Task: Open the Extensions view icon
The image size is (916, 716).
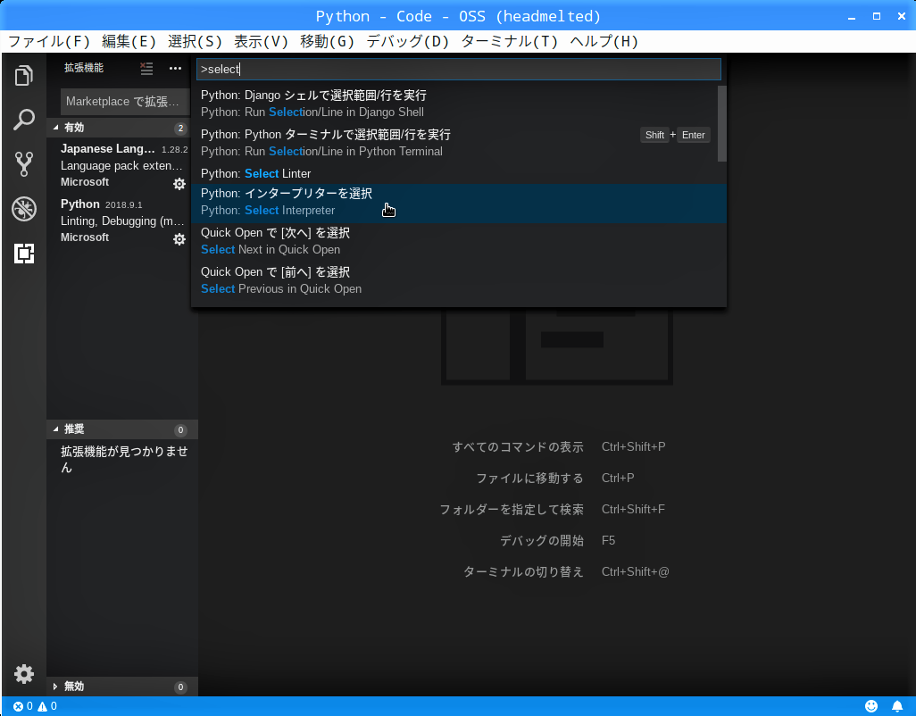Action: 23,254
